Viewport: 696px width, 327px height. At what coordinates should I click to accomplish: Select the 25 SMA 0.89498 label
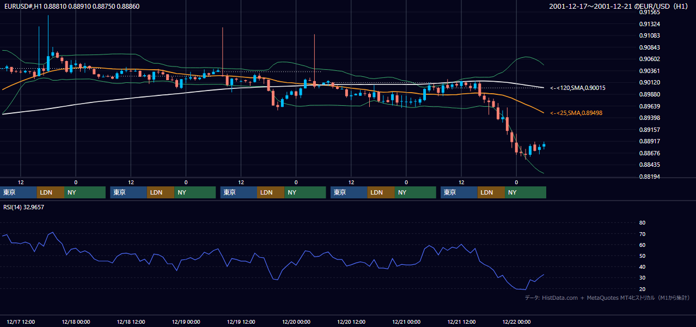tap(576, 113)
